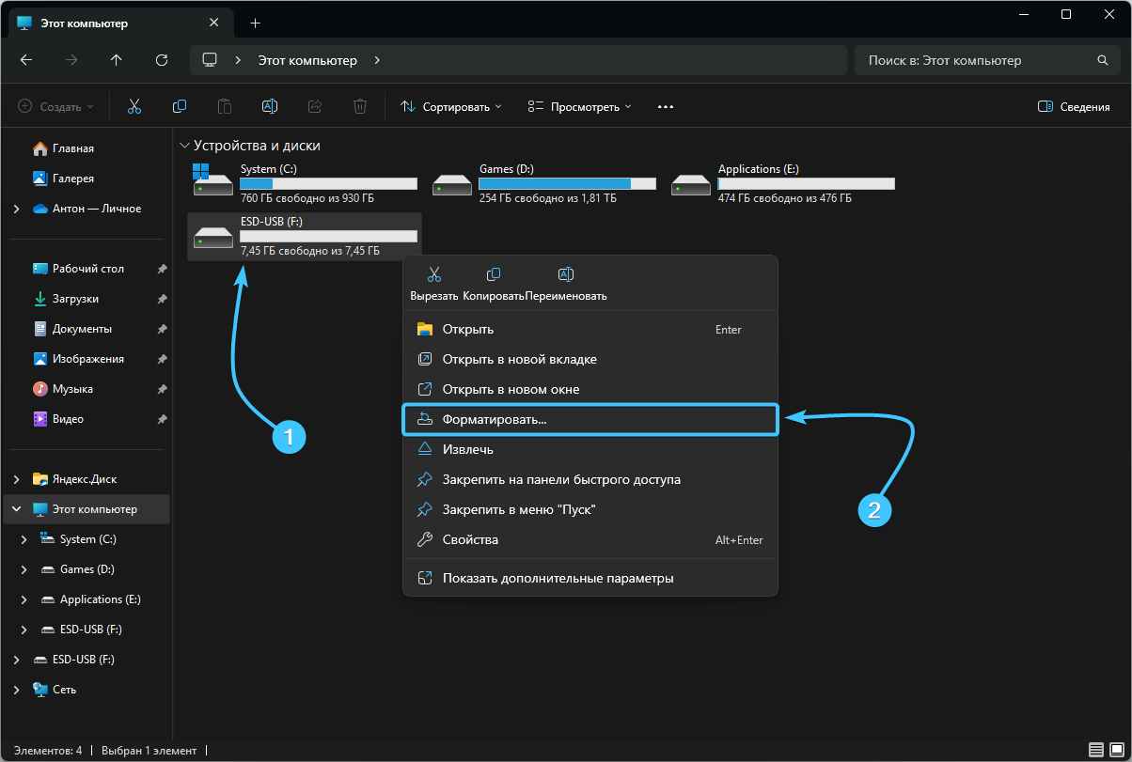
Task: Expand the Games (D:) tree node
Action: pos(24,569)
